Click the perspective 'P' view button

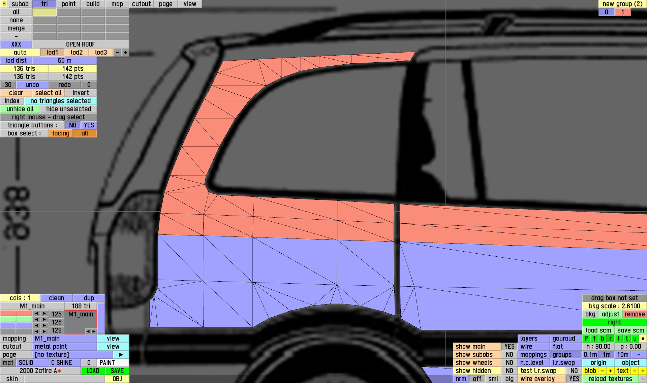point(586,339)
